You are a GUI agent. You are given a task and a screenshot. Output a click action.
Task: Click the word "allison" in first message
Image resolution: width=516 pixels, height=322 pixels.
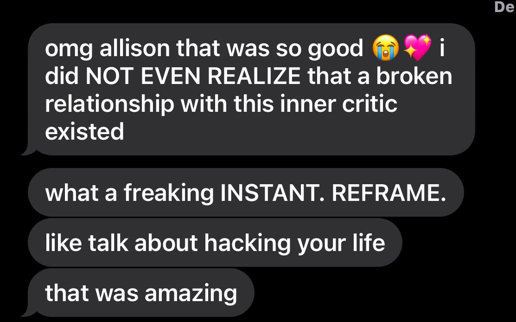134,48
